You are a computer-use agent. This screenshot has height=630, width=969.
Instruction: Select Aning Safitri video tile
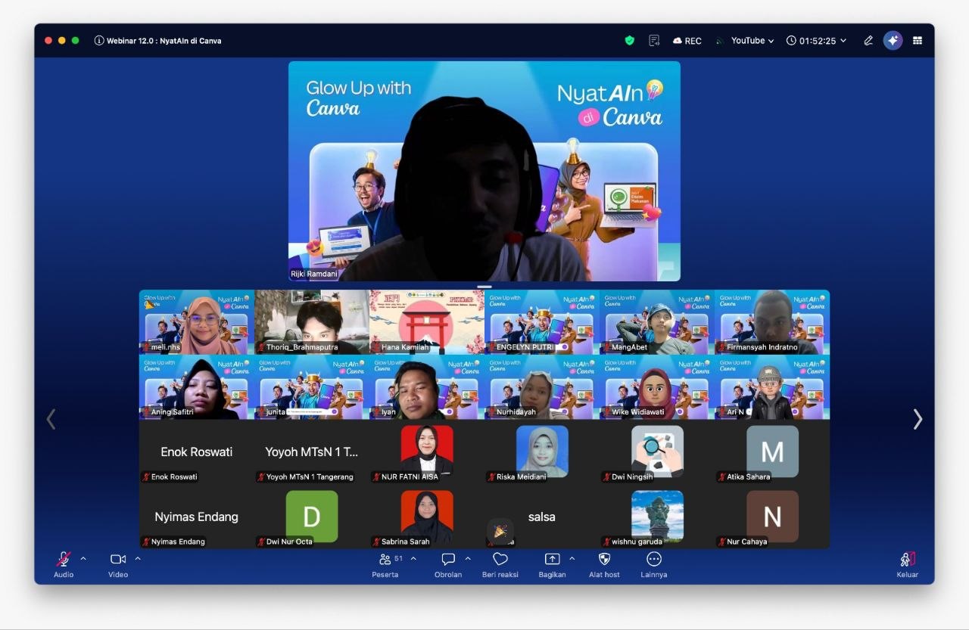[197, 387]
